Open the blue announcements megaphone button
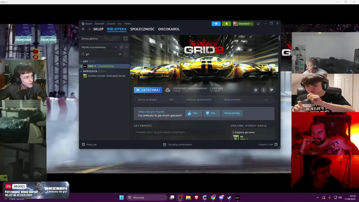 pyautogui.click(x=216, y=24)
